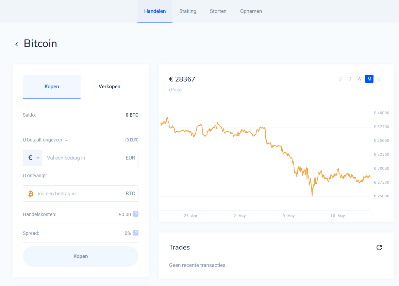Refresh the Trades list
Viewport: 399px width, 286px height.
pyautogui.click(x=379, y=247)
